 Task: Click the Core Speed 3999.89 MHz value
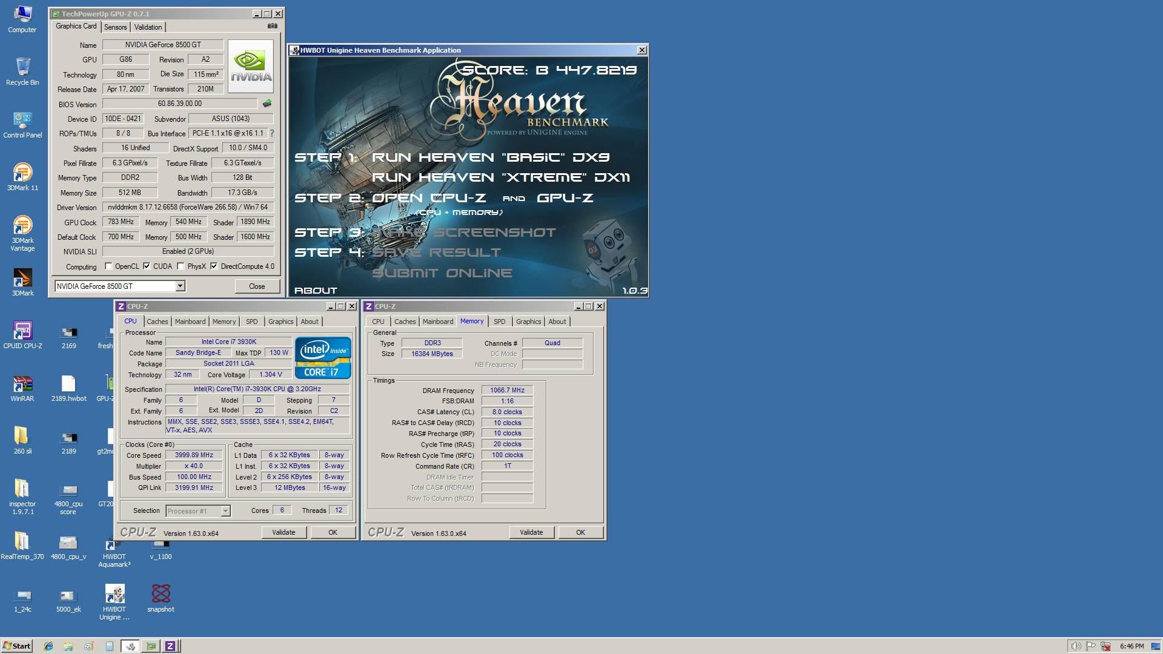pyautogui.click(x=194, y=455)
